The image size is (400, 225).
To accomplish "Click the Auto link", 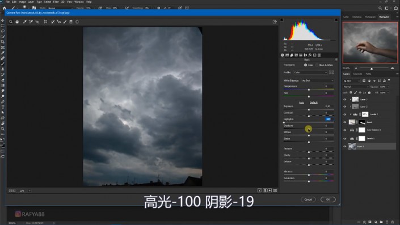I will (x=301, y=103).
